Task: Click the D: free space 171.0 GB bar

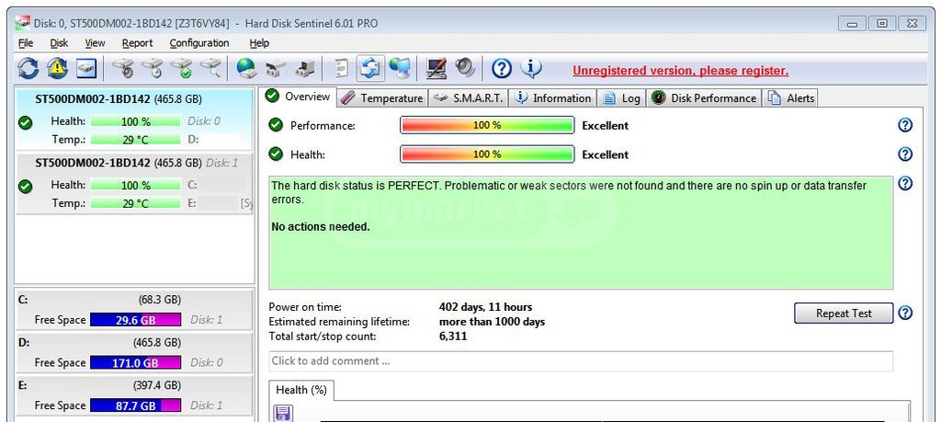Action: [135, 362]
